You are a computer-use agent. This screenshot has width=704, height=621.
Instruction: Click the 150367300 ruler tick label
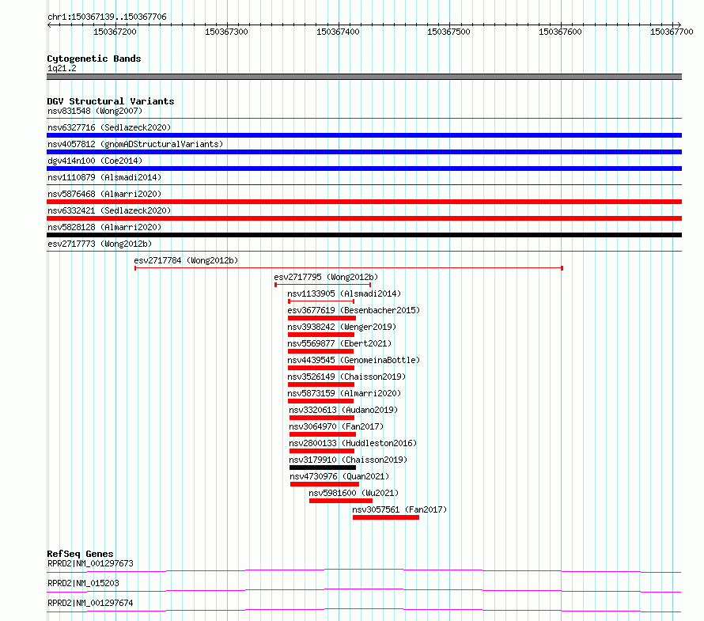[x=226, y=32]
